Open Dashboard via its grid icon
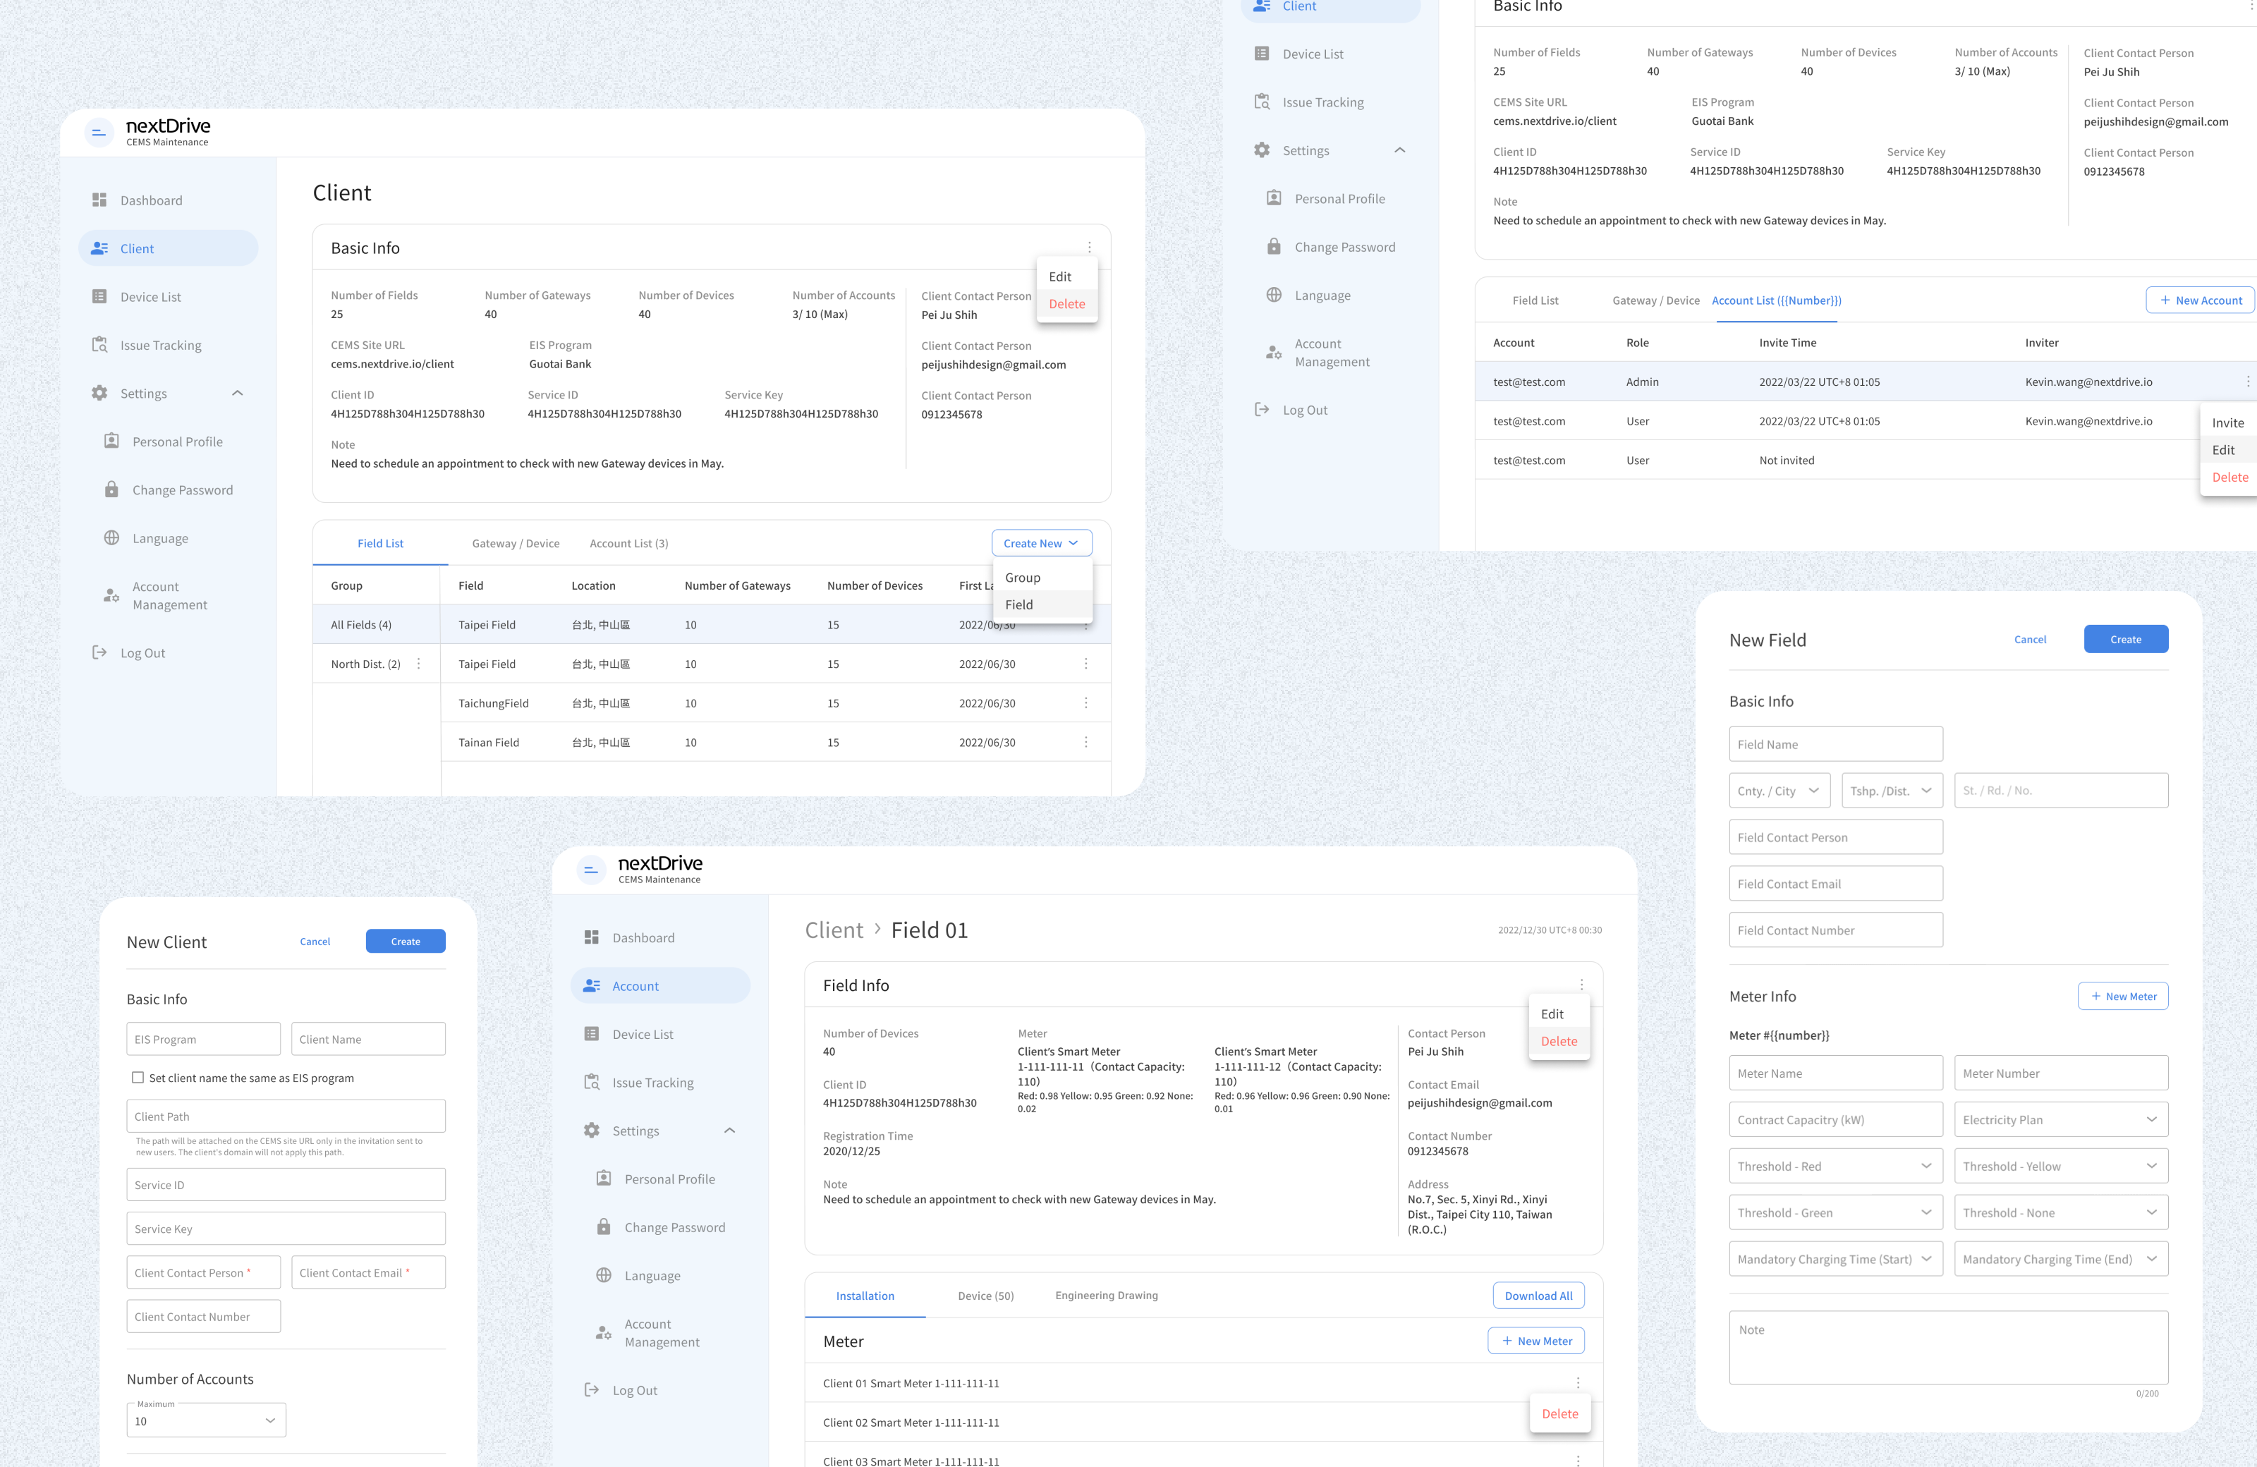Screen dimensions: 2257x1467 (99, 200)
